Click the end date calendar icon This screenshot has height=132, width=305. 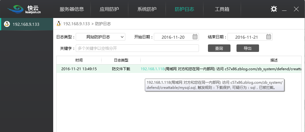pyautogui.click(x=269, y=37)
